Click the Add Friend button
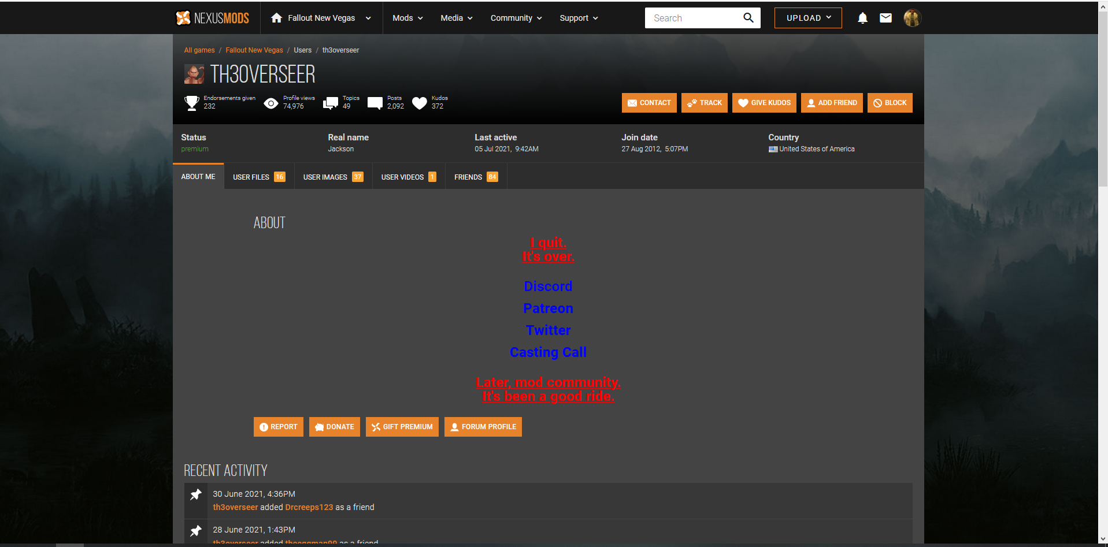 click(832, 103)
